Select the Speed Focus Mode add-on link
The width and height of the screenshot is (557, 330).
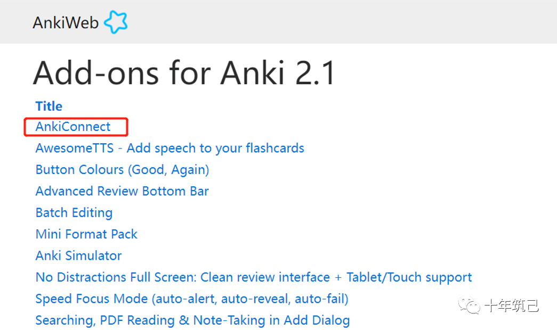click(192, 299)
